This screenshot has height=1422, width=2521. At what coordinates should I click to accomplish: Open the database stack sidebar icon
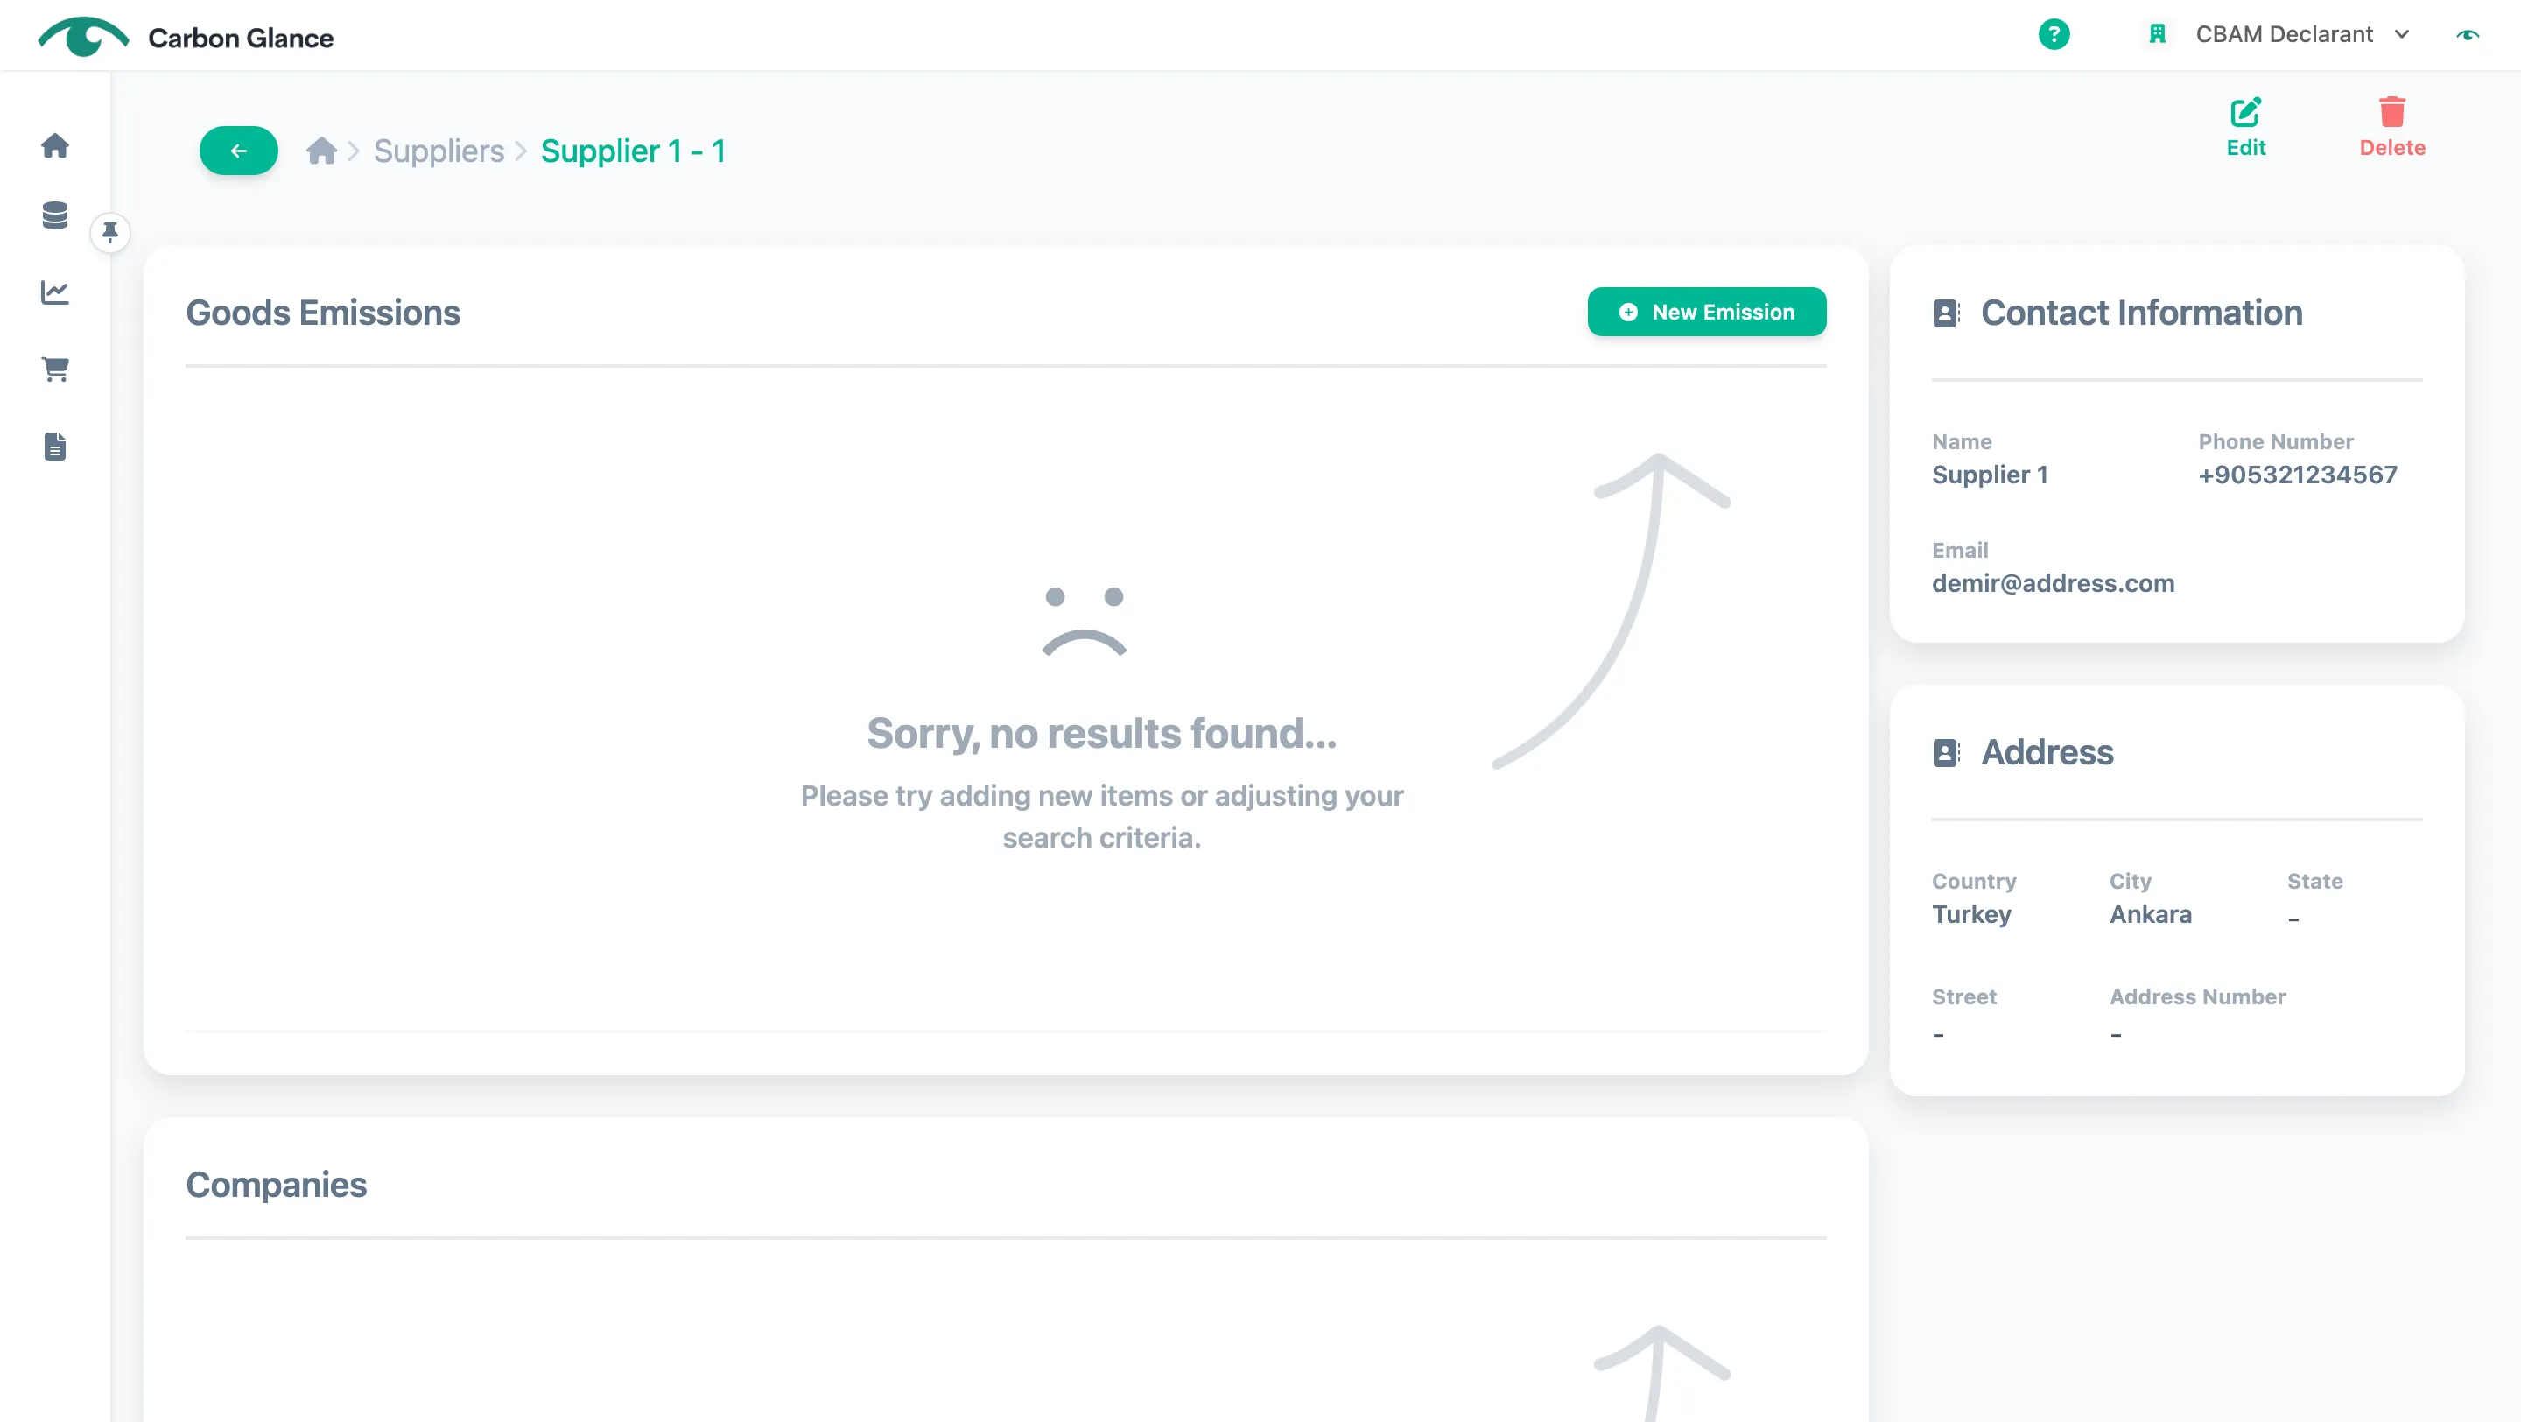point(55,215)
